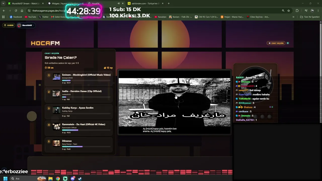Vote for Indila - Dernière Danse
The image size is (322, 181).
pyautogui.click(x=79, y=95)
